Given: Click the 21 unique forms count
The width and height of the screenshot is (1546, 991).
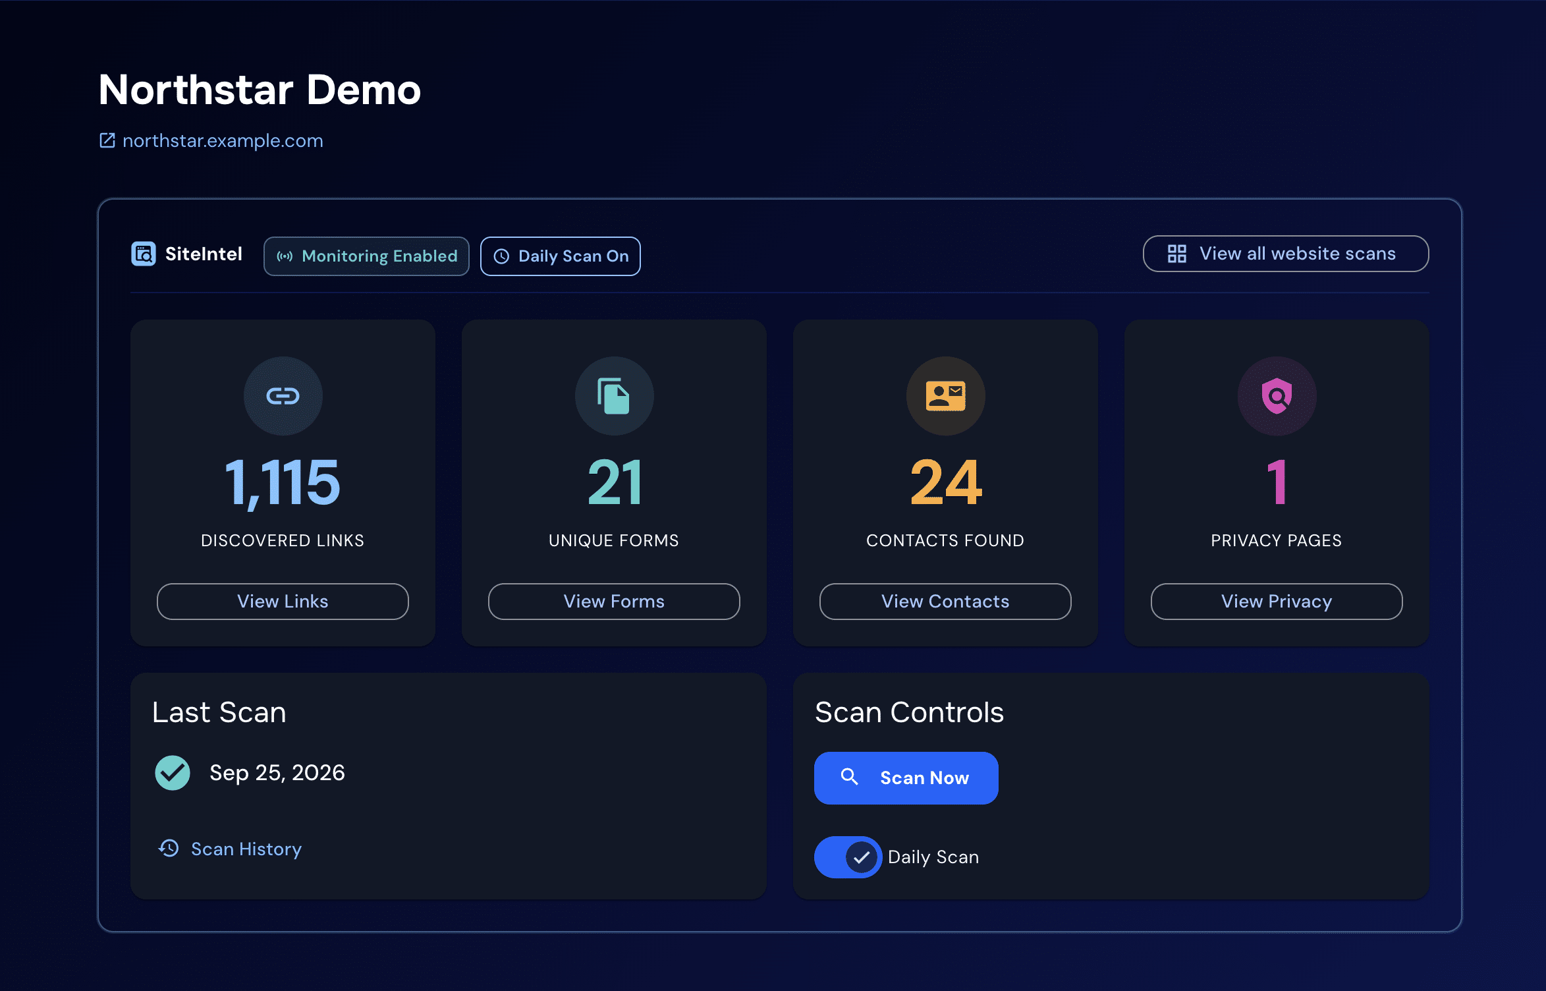Looking at the screenshot, I should 614,483.
